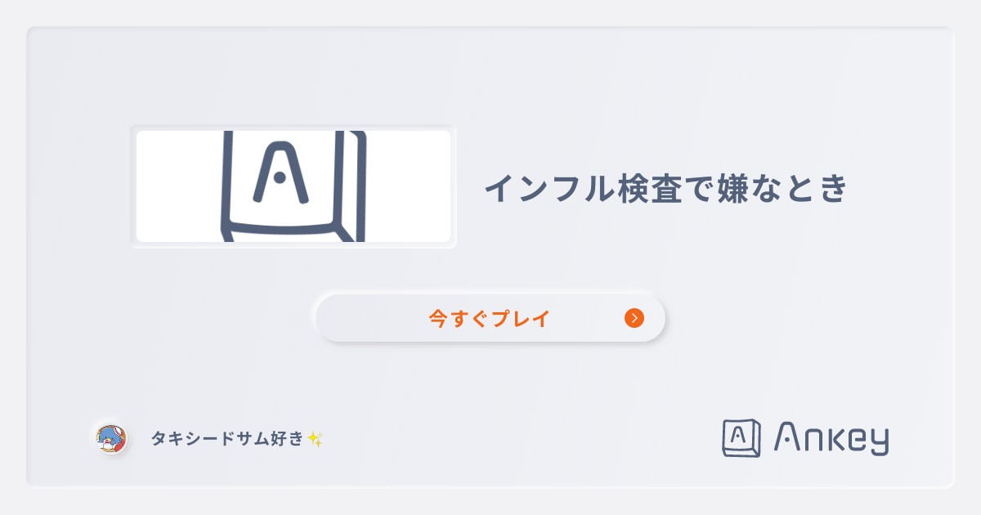The width and height of the screenshot is (981, 515).
Task: Click the sparkle emoji after the username
Action: [x=316, y=439]
